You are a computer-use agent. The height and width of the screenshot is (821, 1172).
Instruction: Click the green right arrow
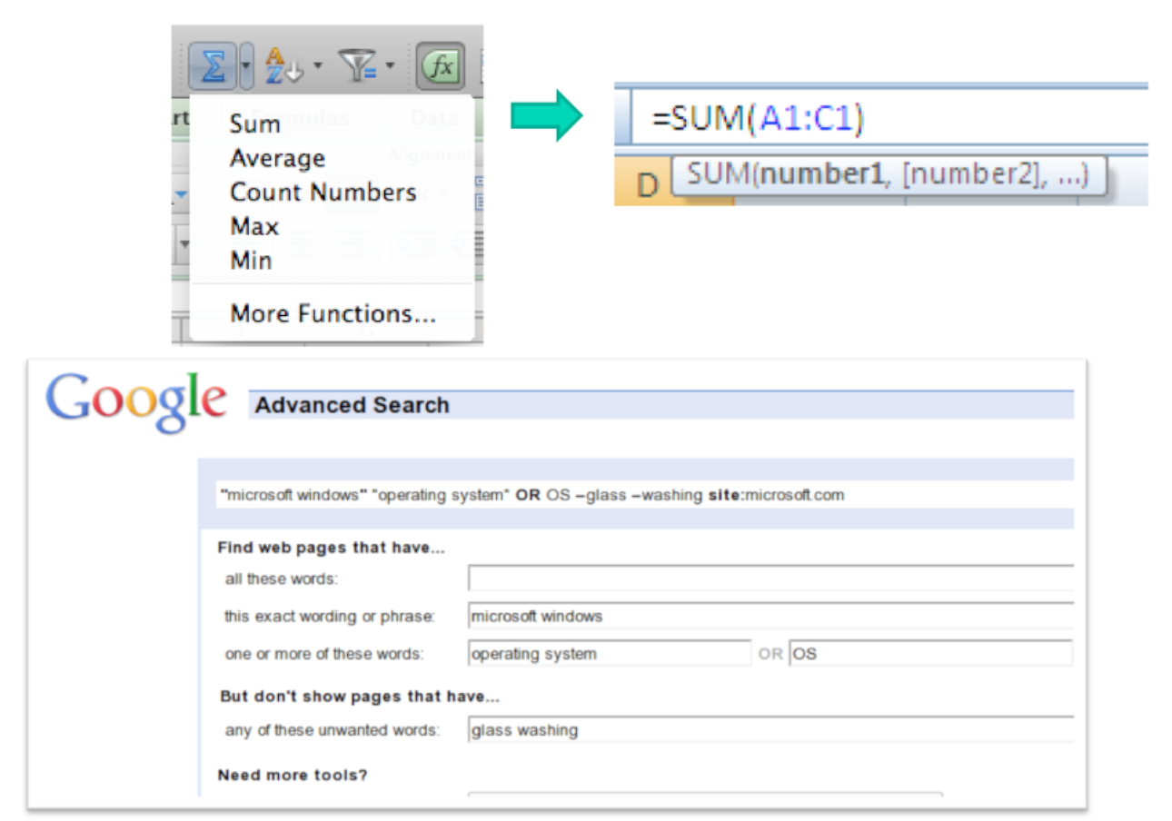tap(546, 115)
